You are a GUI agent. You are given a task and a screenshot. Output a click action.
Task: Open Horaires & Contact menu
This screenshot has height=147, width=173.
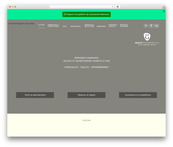coord(113,26)
